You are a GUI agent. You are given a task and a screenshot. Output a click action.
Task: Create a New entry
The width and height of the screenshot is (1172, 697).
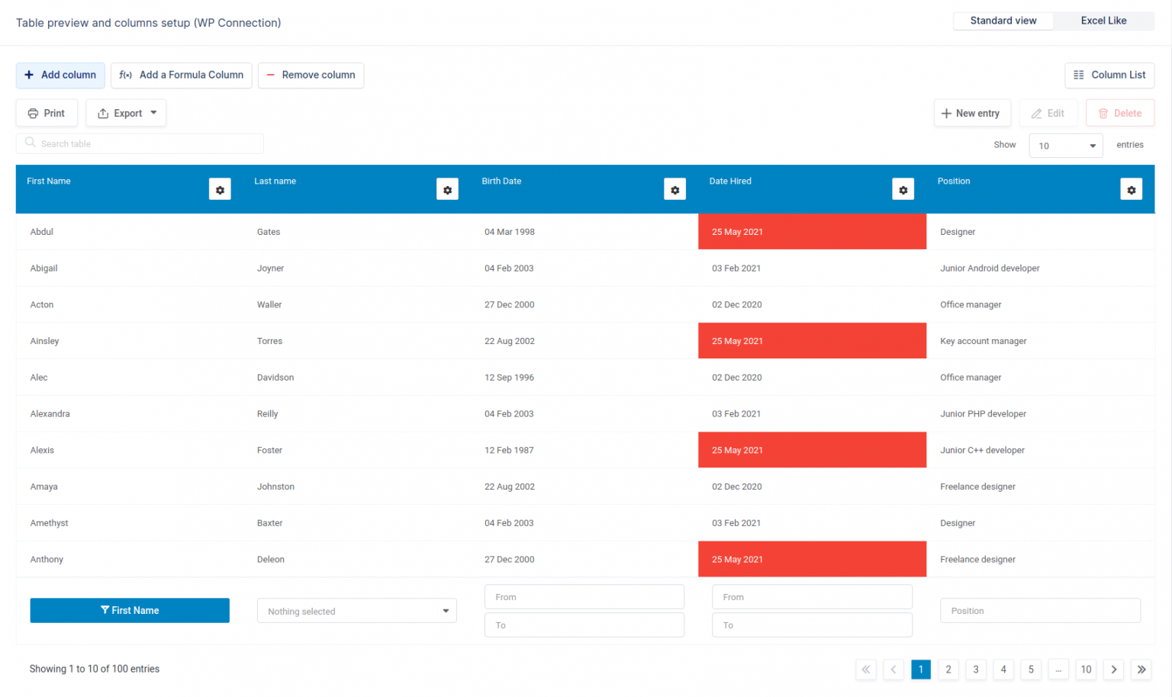coord(972,112)
